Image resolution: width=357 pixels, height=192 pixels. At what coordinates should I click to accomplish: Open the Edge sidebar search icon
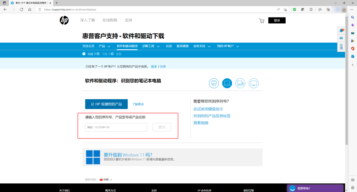352,17
